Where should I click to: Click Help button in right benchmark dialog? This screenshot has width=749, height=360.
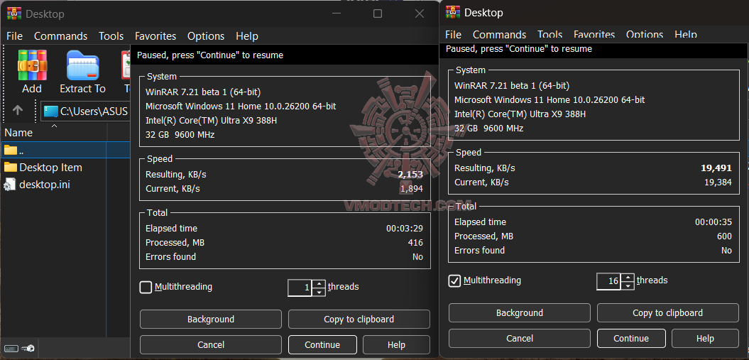click(705, 339)
